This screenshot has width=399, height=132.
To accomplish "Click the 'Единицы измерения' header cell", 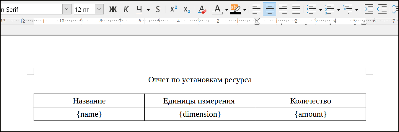I will 200,101.
